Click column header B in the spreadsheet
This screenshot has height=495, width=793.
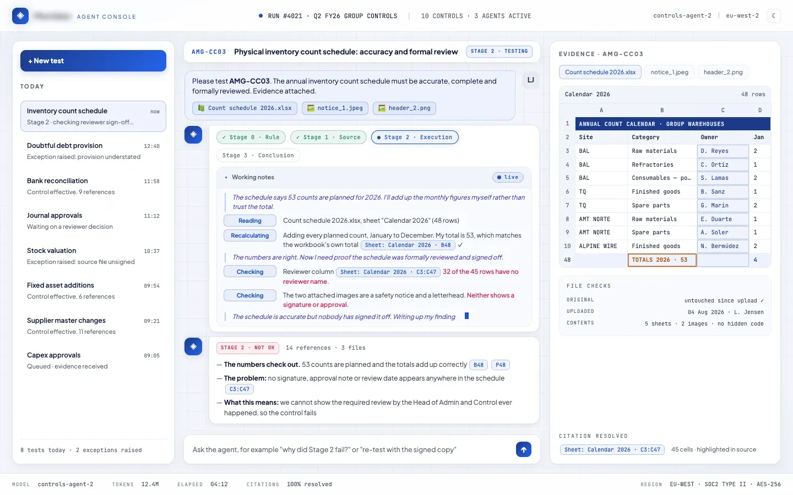tap(662, 110)
